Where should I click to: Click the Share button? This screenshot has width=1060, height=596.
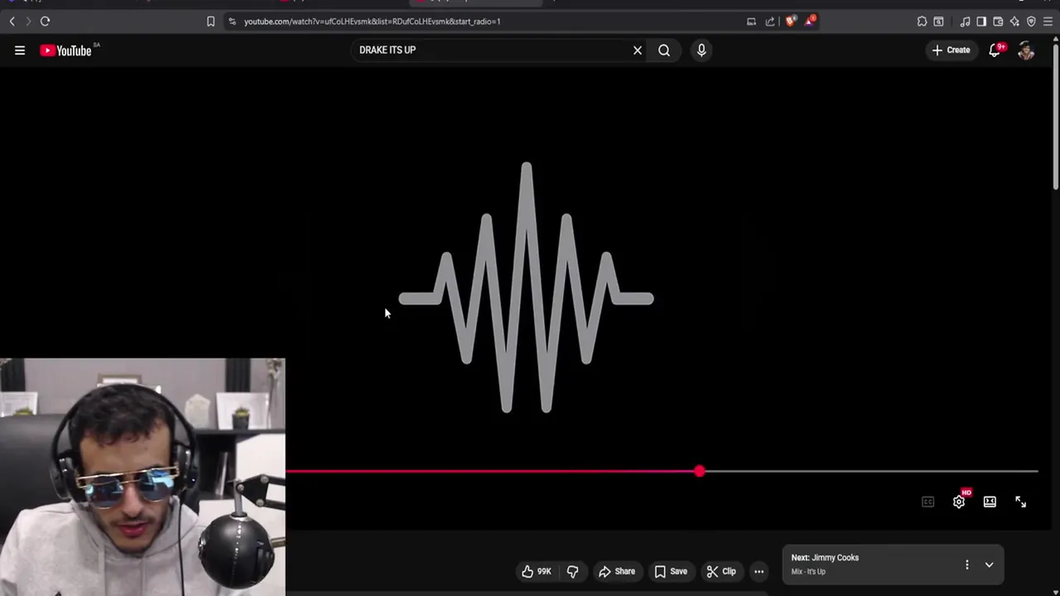coord(617,571)
